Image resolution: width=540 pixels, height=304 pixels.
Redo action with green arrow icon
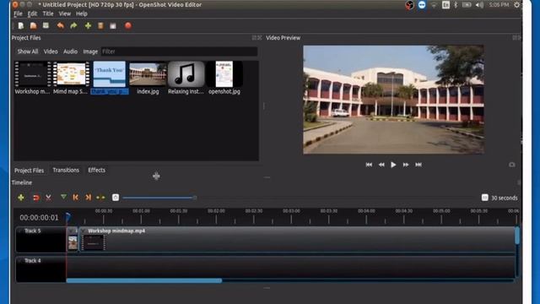pyautogui.click(x=73, y=26)
